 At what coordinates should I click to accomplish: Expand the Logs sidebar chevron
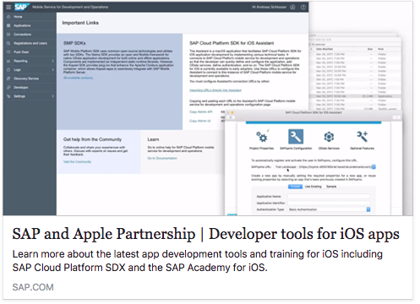pos(52,69)
